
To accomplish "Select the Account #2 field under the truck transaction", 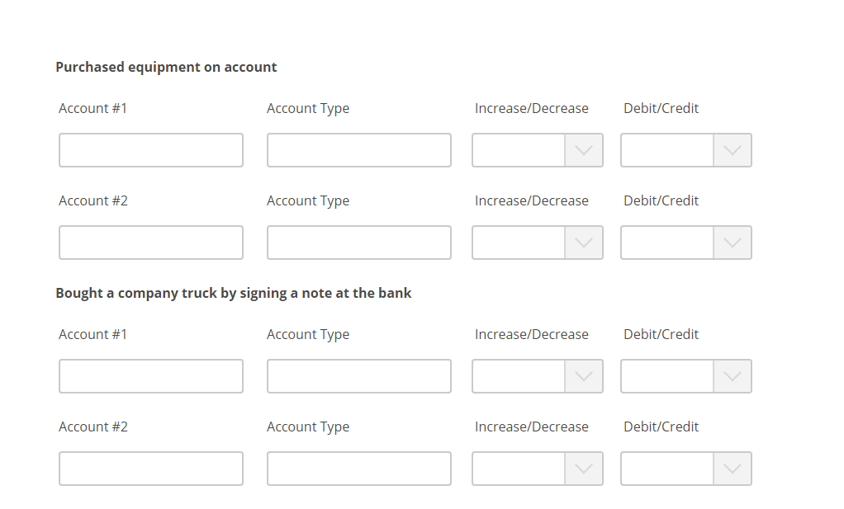I will pyautogui.click(x=150, y=469).
